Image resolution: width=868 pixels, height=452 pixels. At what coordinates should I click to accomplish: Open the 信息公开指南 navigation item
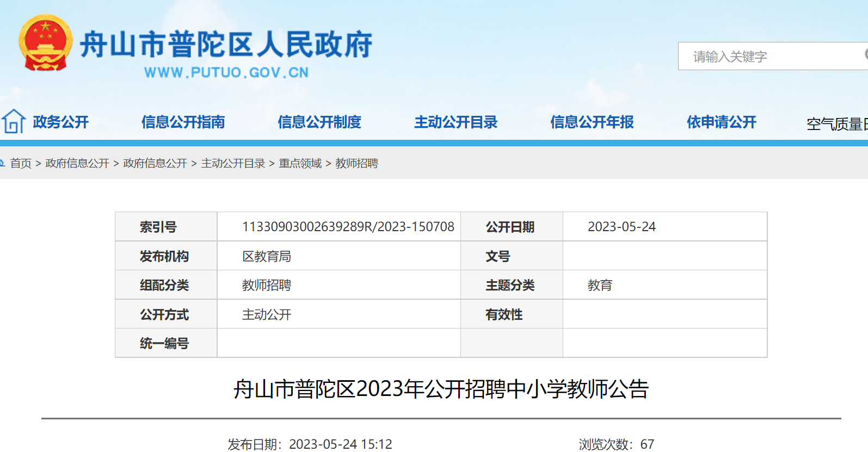coord(183,122)
